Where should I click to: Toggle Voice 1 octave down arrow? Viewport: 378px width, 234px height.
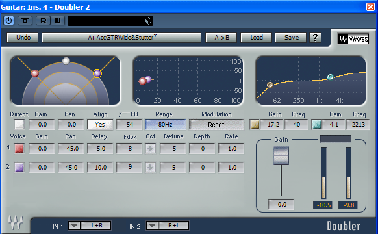coord(150,149)
